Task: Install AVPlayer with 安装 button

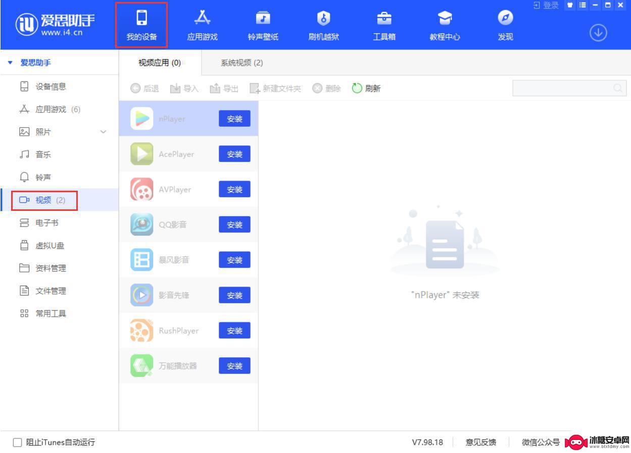Action: (x=234, y=190)
